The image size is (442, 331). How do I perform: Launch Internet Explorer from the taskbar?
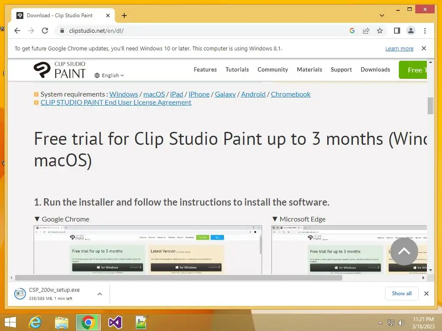coord(35,322)
